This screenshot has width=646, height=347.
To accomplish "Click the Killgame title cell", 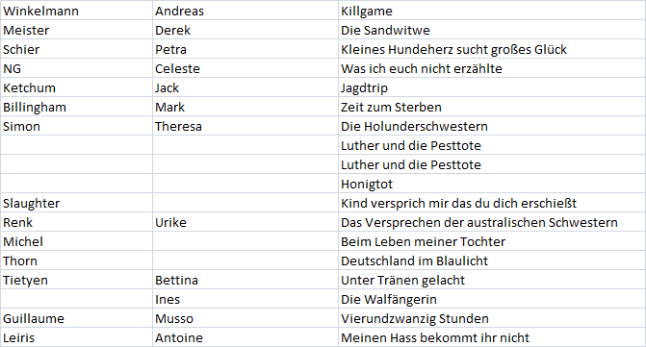I will (x=492, y=11).
